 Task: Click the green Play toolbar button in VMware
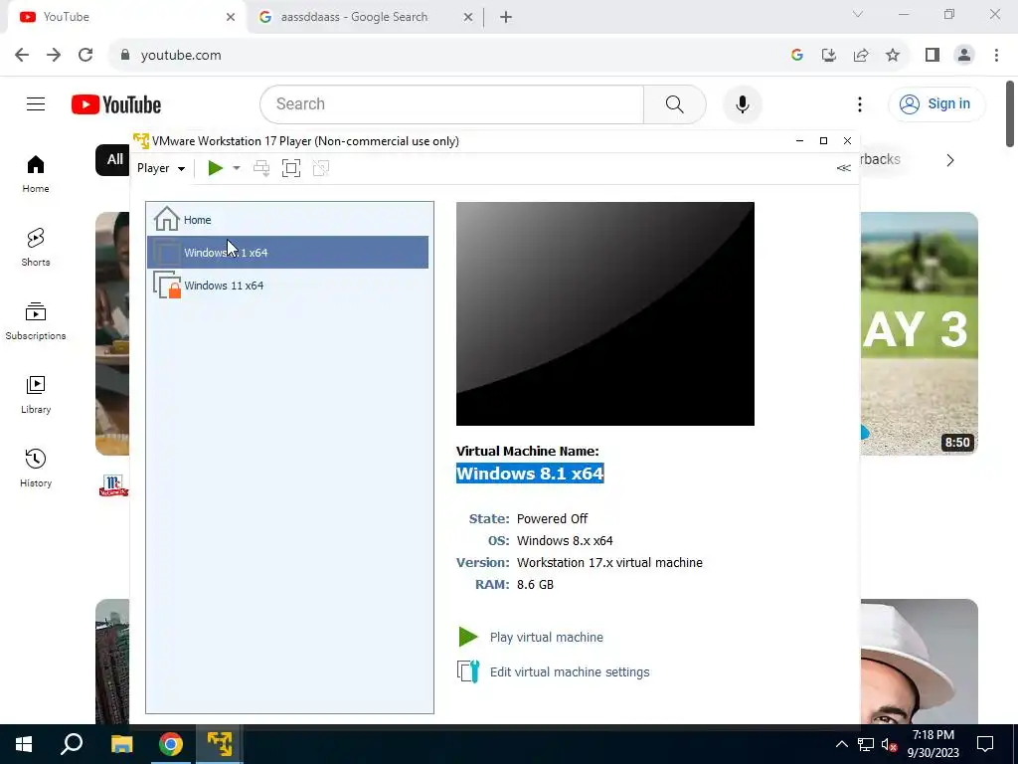(x=215, y=168)
